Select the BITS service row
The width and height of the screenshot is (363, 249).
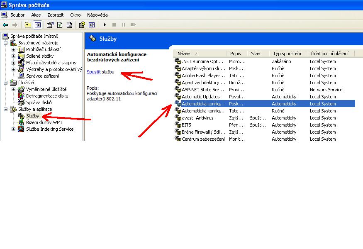point(264,125)
